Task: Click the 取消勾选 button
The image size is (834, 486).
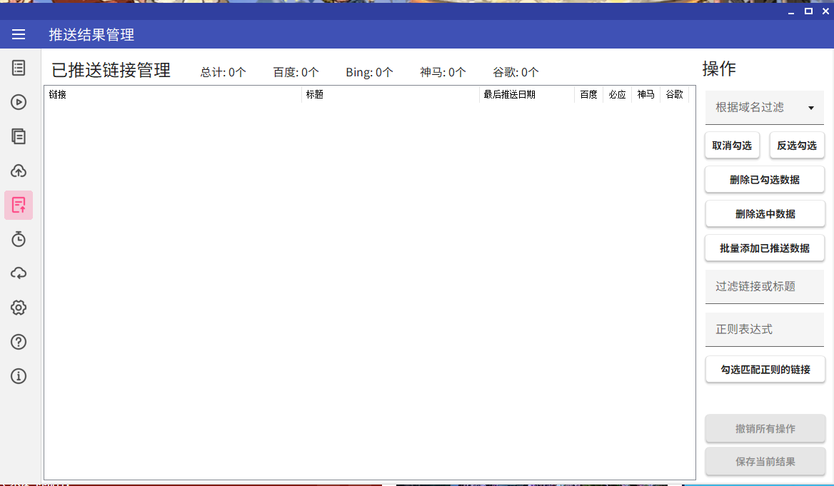Action: click(x=732, y=146)
